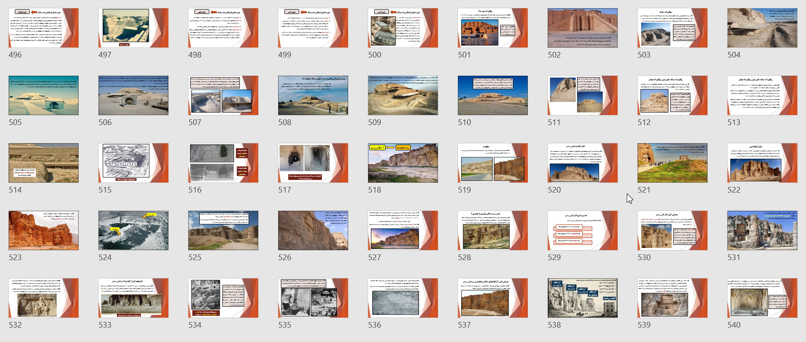Select slide 505 with the teal sky

pyautogui.click(x=44, y=95)
